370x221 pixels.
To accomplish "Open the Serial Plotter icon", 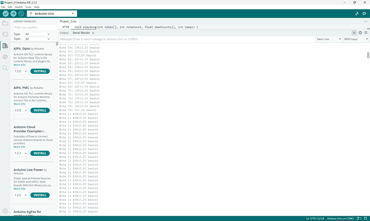I will pyautogui.click(x=357, y=14).
